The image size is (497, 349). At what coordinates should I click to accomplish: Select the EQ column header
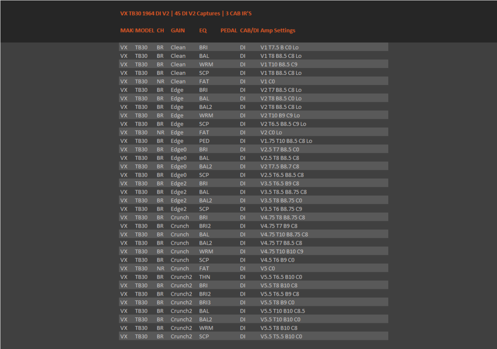pos(203,31)
